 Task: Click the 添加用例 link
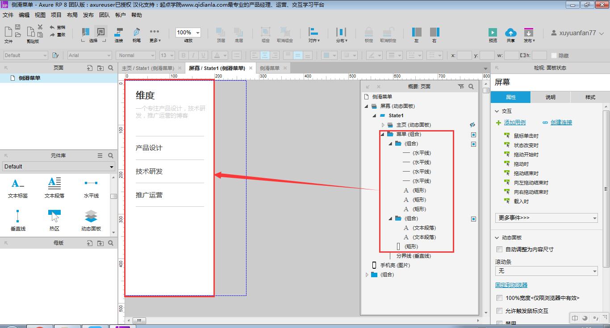(515, 123)
